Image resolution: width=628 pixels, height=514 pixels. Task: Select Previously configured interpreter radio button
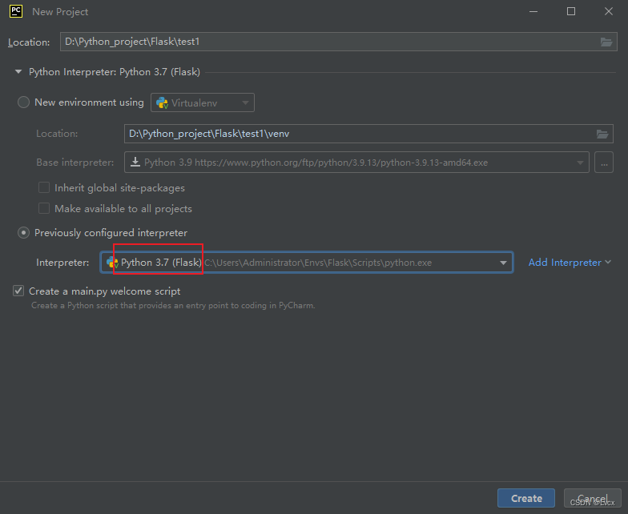pos(24,232)
